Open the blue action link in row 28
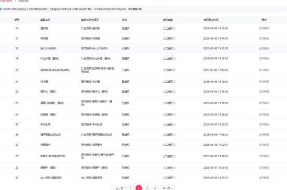 [x=264, y=156]
